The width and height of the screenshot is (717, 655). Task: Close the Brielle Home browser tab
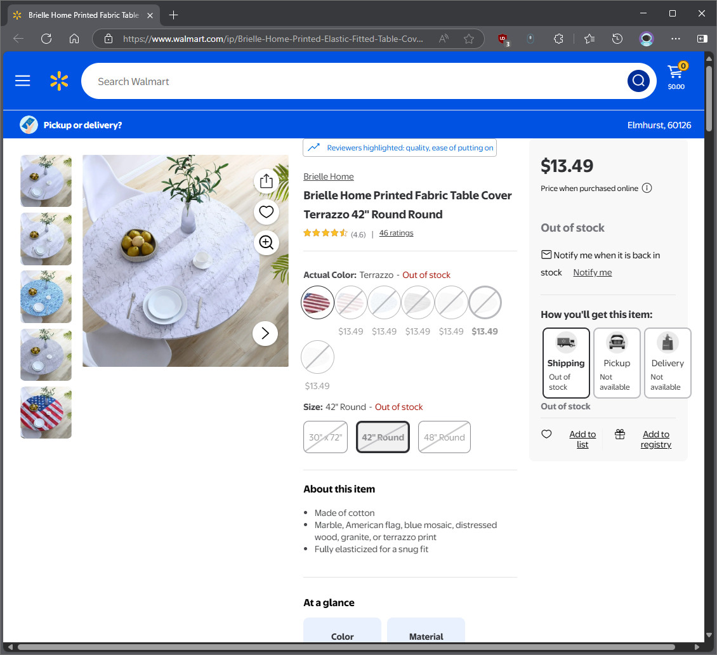coord(150,15)
